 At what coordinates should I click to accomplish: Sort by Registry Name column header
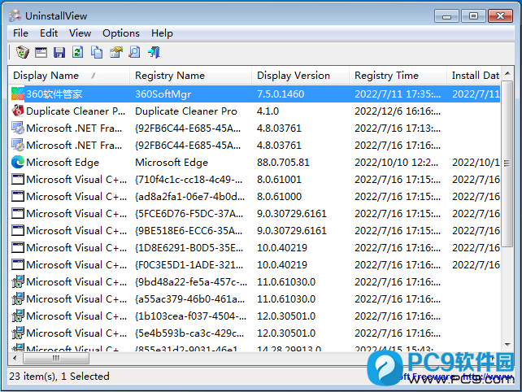tap(190, 76)
